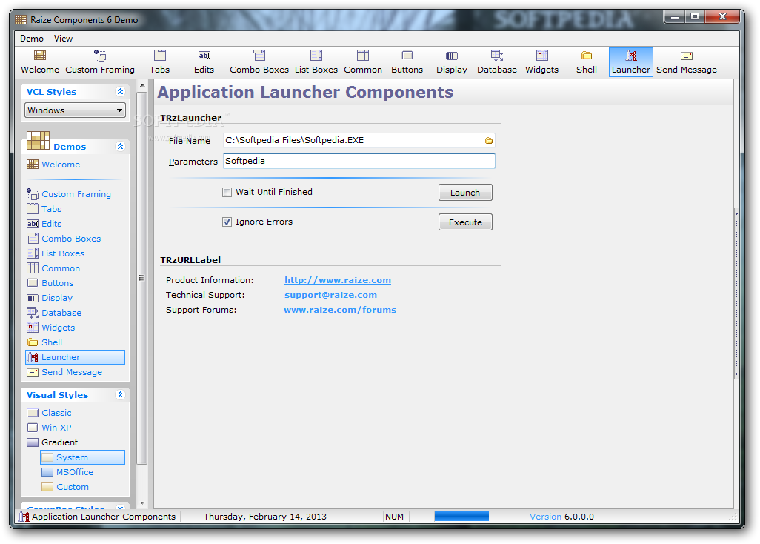Click the Execute button
The height and width of the screenshot is (544, 760).
pyautogui.click(x=465, y=222)
